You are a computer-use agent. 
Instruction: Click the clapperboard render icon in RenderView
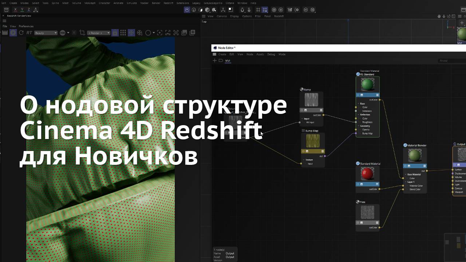[5, 33]
